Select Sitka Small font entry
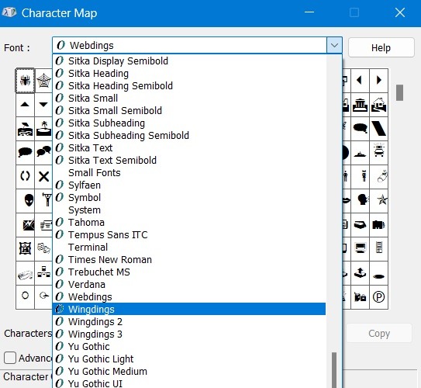 (x=189, y=99)
